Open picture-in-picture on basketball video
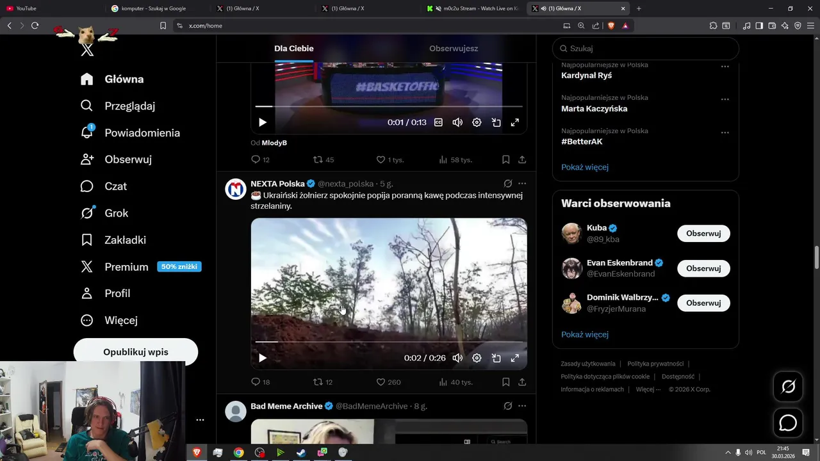Viewport: 820px width, 461px height. (496, 122)
